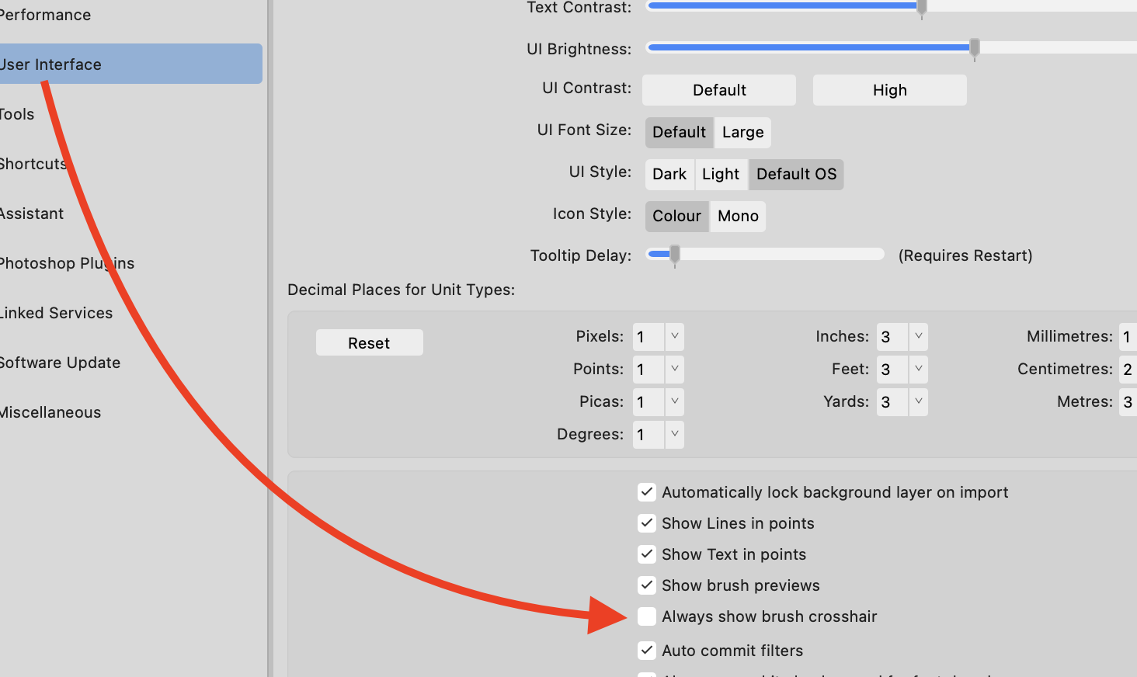Screen dimensions: 1137x677
Task: Set UI Contrast to High
Action: point(889,90)
